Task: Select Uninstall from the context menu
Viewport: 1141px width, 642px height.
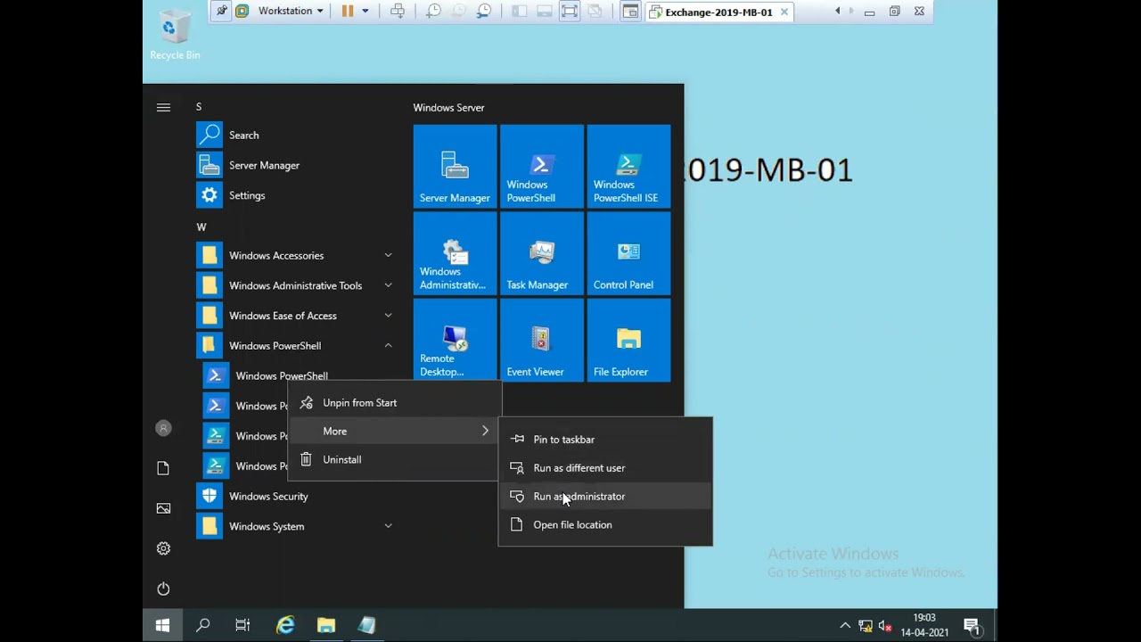Action: pos(394,460)
